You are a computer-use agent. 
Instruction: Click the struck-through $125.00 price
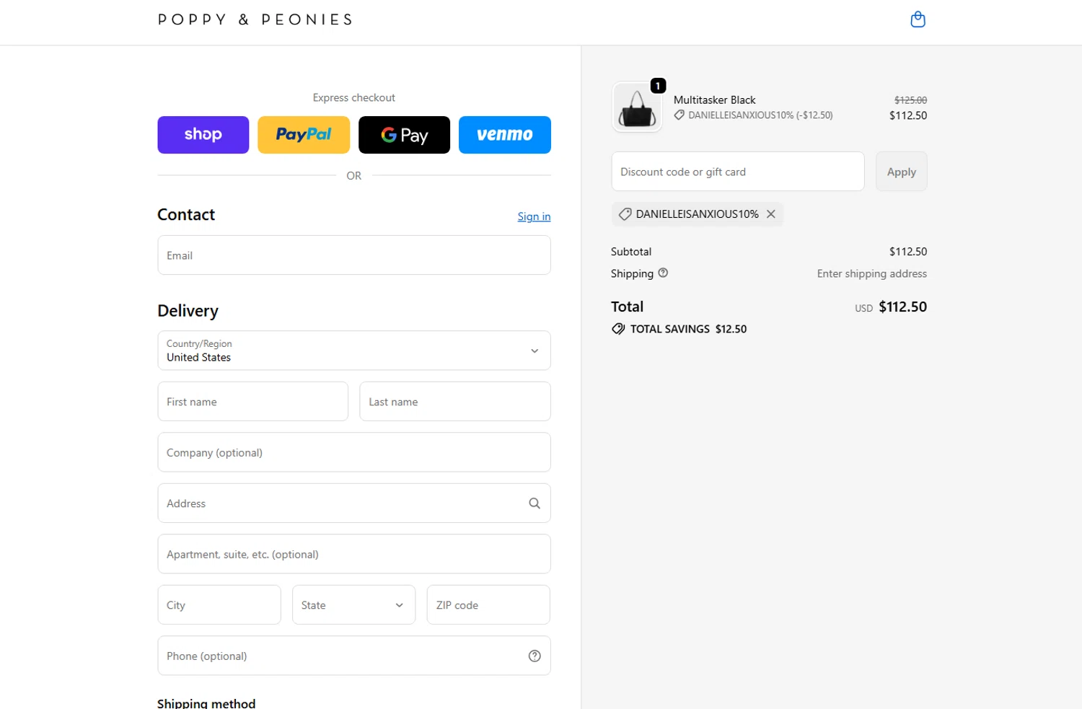coord(910,100)
